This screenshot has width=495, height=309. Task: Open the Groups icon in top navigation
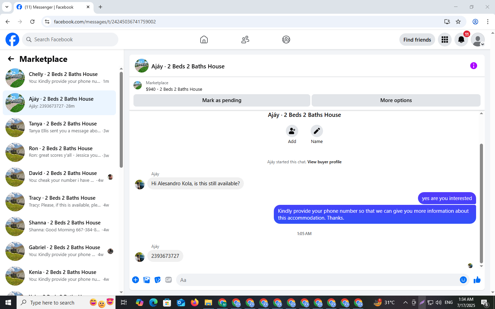click(286, 40)
